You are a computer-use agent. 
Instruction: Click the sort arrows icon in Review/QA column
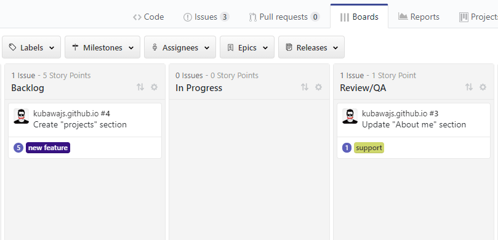[469, 87]
